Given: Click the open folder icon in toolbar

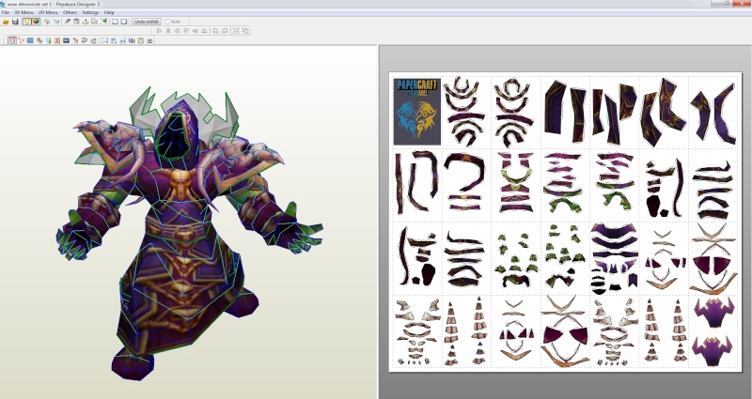Looking at the screenshot, I should [x=6, y=22].
